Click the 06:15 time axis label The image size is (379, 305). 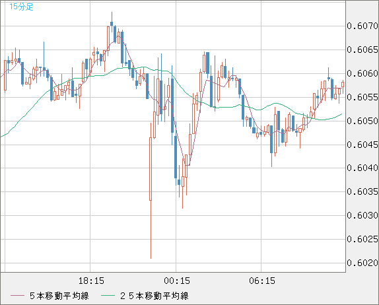262,281
